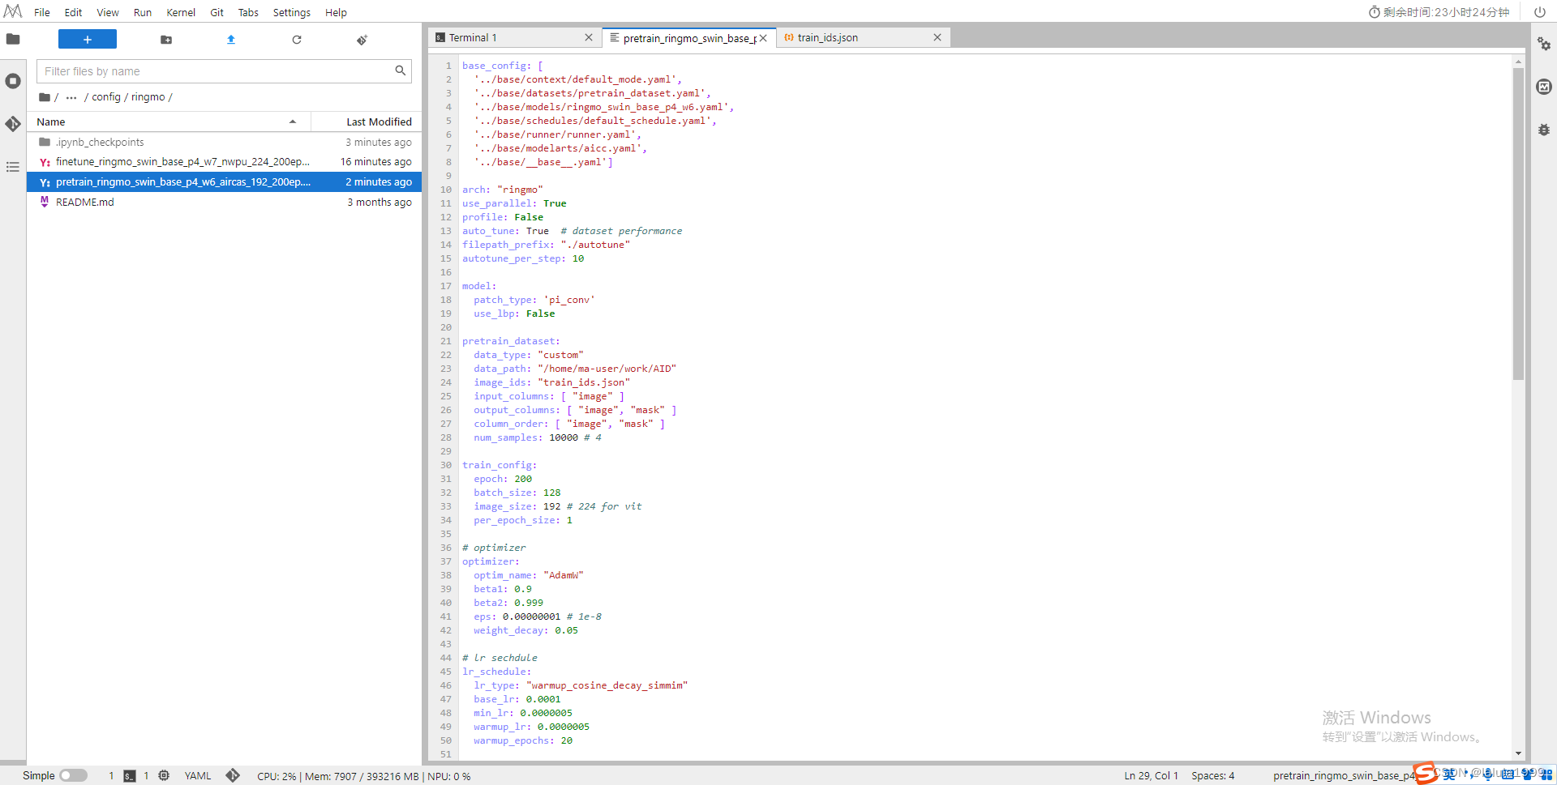Click the remaining time clock indicator
Screen dimensions: 1557x785
pos(1439,12)
